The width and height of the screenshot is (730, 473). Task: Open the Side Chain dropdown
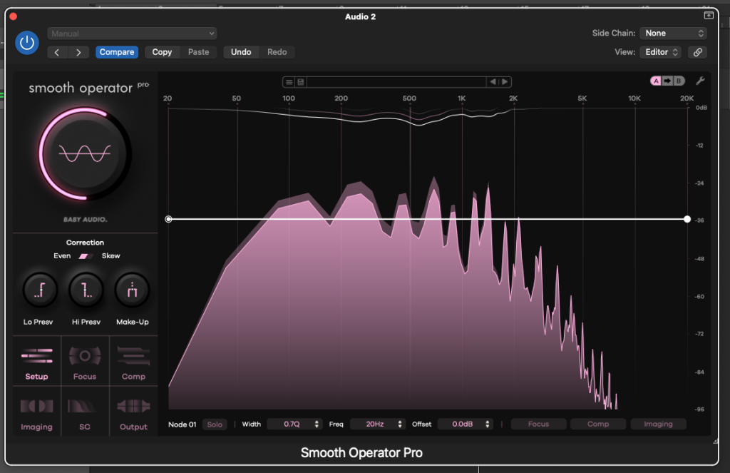coord(673,34)
